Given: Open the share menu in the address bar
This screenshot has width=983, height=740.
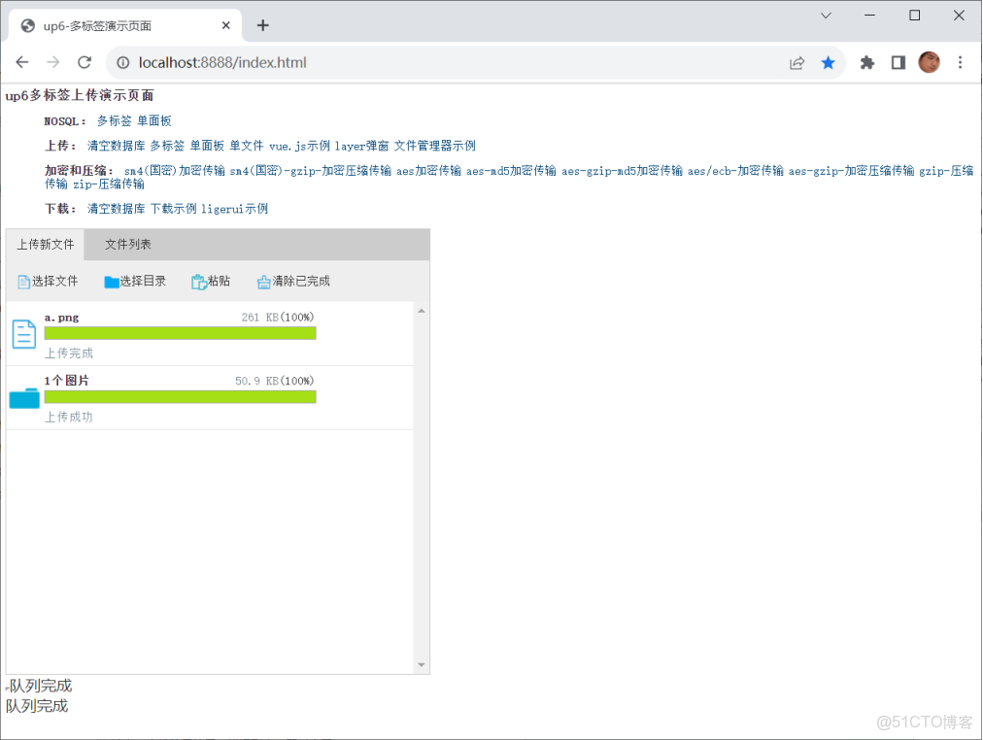Looking at the screenshot, I should pyautogui.click(x=797, y=61).
